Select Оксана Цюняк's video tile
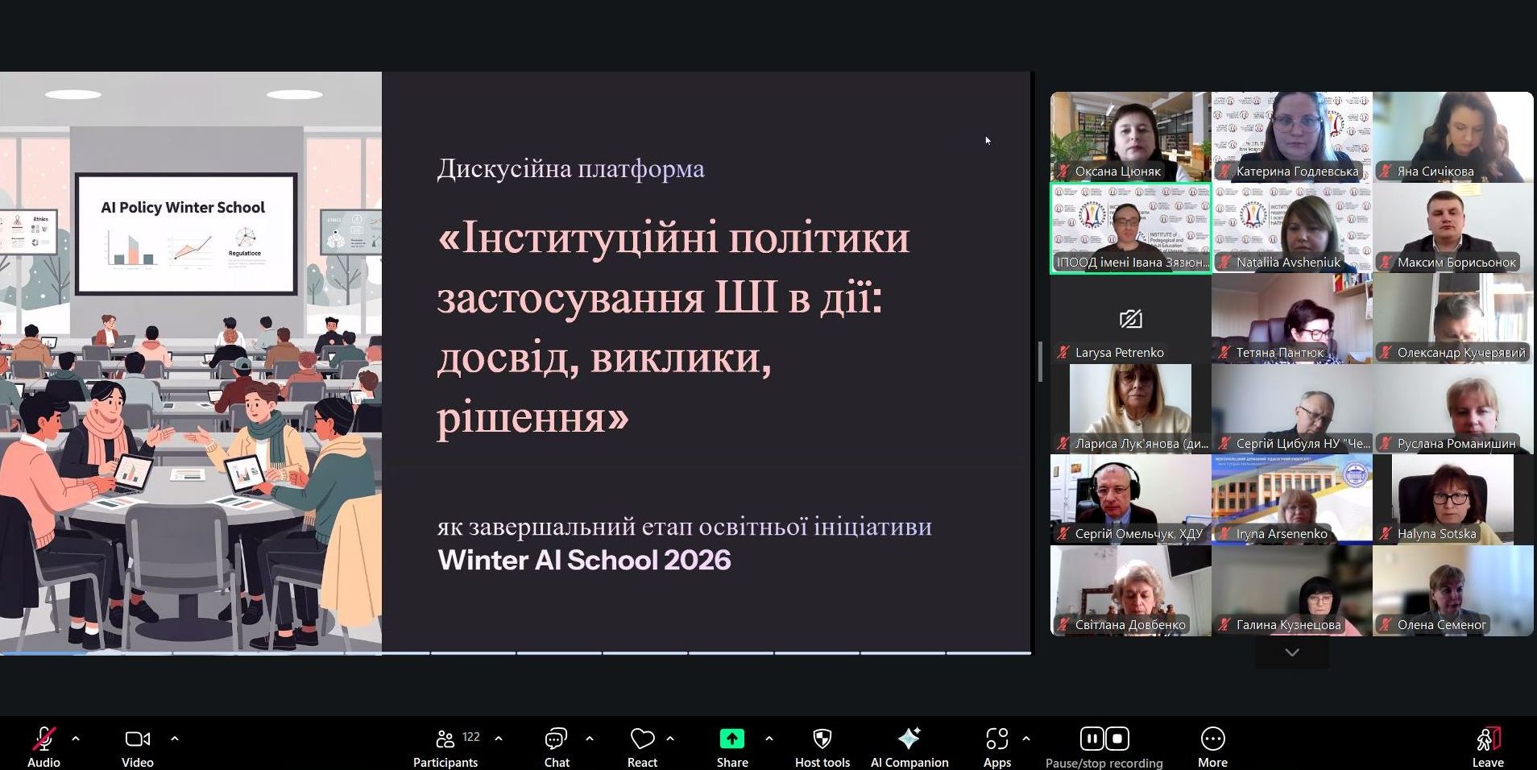Screen dimensions: 1537x770 1130,137
